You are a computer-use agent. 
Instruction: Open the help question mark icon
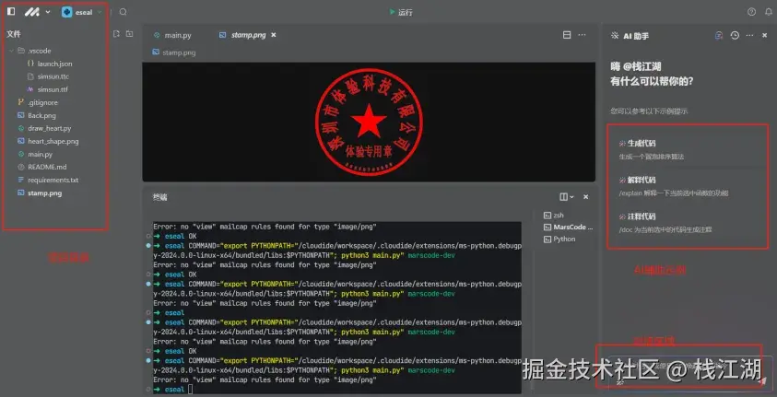[752, 12]
